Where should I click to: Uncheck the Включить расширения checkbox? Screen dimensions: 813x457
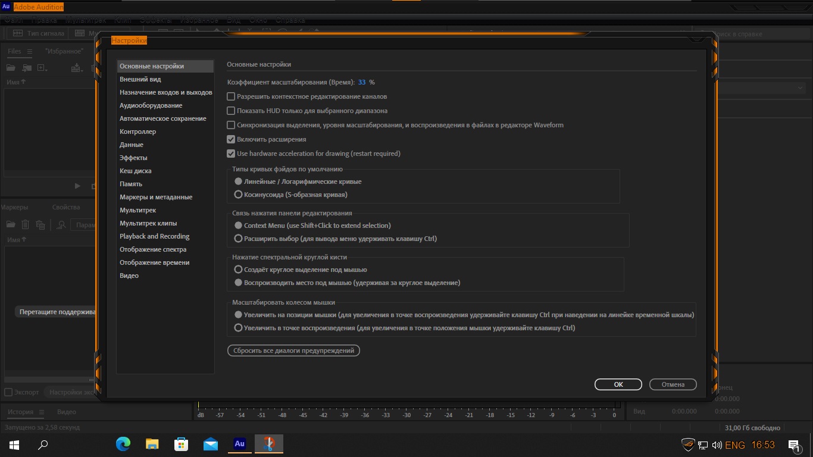231,139
